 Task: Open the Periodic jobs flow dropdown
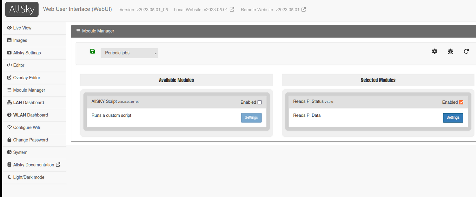(x=129, y=53)
